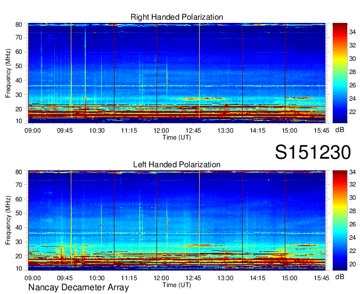Click the 12:00 tick on the top time axis

click(161, 130)
